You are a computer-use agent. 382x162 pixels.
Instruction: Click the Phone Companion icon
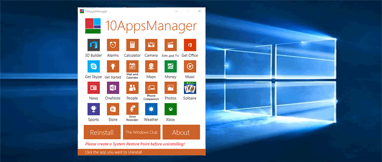point(151,87)
